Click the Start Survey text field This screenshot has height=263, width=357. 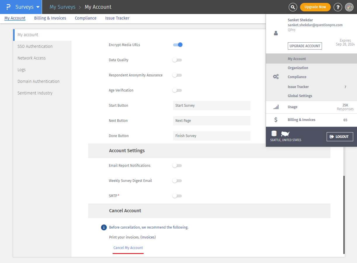coord(212,106)
